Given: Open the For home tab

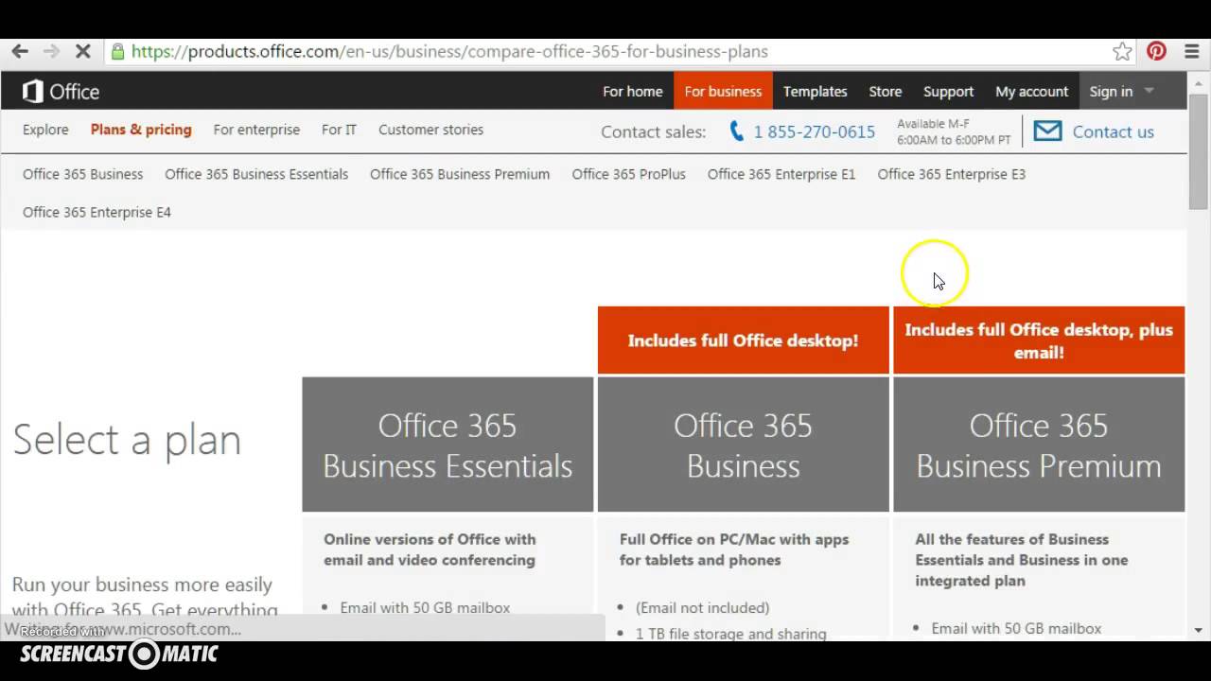Looking at the screenshot, I should click(633, 92).
